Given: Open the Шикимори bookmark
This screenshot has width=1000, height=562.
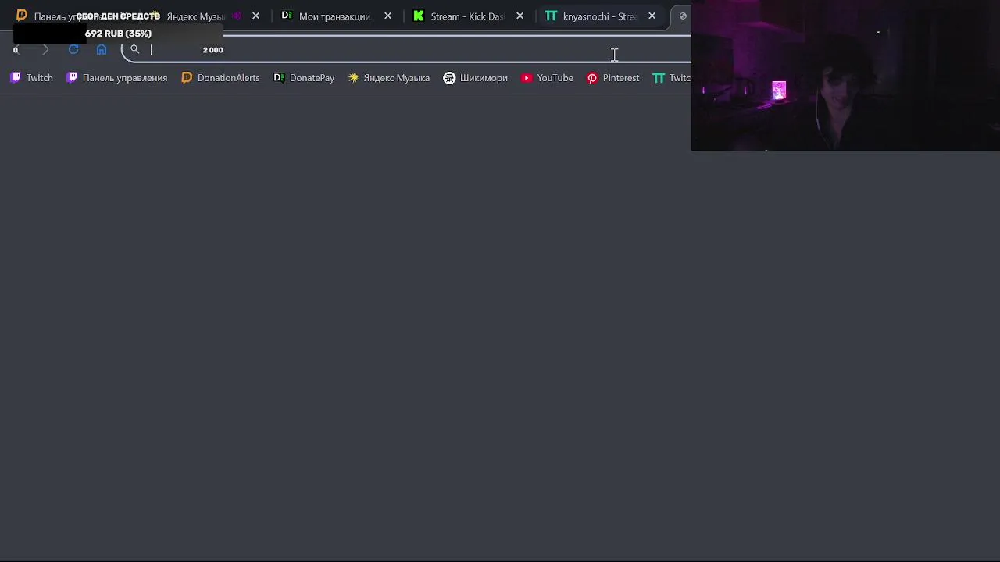Looking at the screenshot, I should [x=476, y=78].
